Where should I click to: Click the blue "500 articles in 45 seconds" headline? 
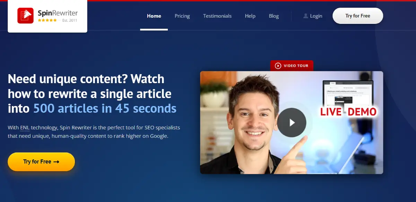pyautogui.click(x=105, y=108)
